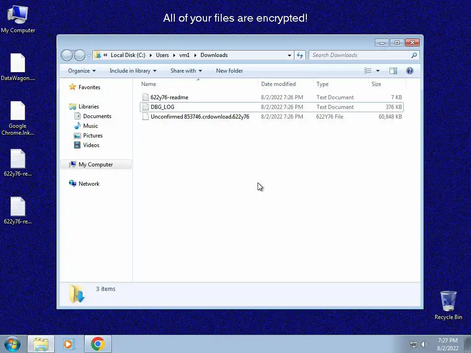
Task: Click the Back navigation button
Action: (x=67, y=55)
